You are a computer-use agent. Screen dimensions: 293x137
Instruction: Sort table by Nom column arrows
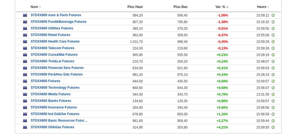coord(40,7)
